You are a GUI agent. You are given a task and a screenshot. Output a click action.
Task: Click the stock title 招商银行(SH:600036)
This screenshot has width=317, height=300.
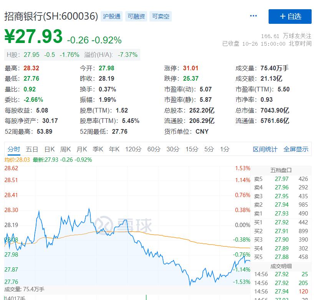point(51,16)
